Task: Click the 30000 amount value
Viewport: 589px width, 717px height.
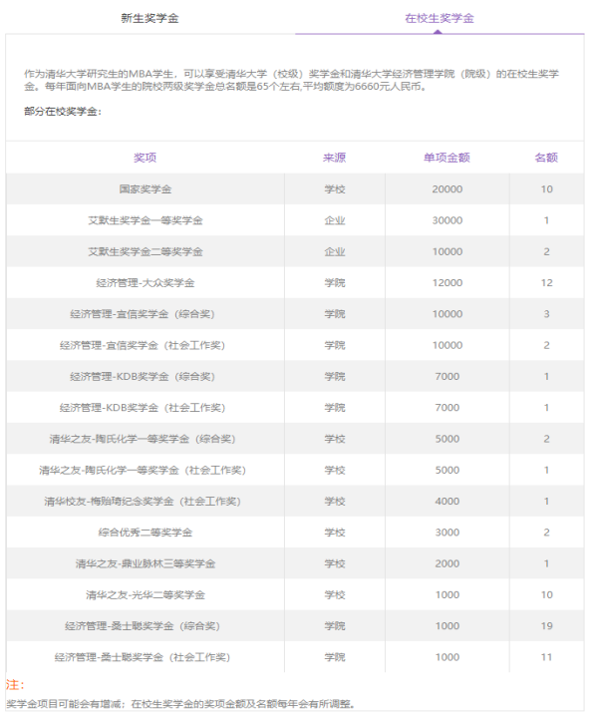Action: point(447,220)
